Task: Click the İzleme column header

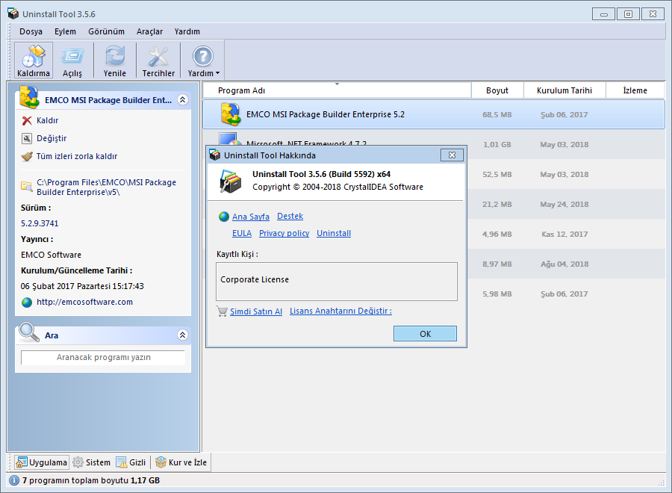Action: point(635,90)
